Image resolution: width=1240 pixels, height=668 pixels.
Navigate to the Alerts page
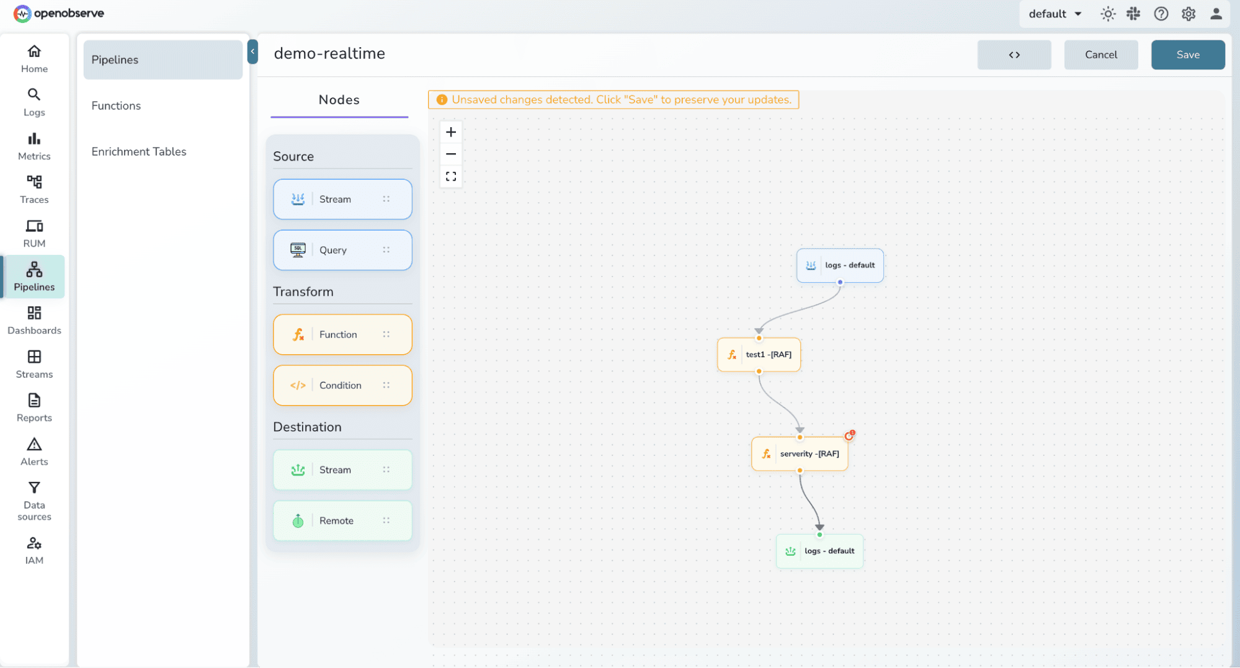(x=34, y=451)
